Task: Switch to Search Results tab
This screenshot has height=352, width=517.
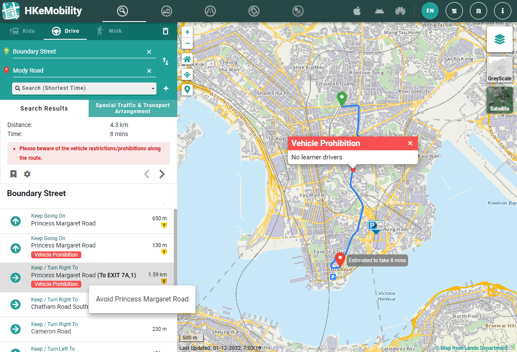Action: [x=44, y=108]
